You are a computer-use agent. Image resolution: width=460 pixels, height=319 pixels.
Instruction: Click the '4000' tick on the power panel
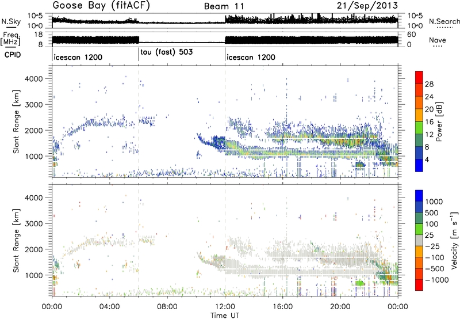click(x=34, y=79)
